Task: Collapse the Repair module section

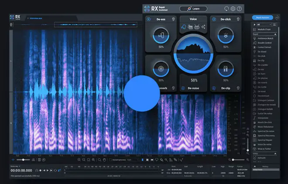Action: pos(275,34)
